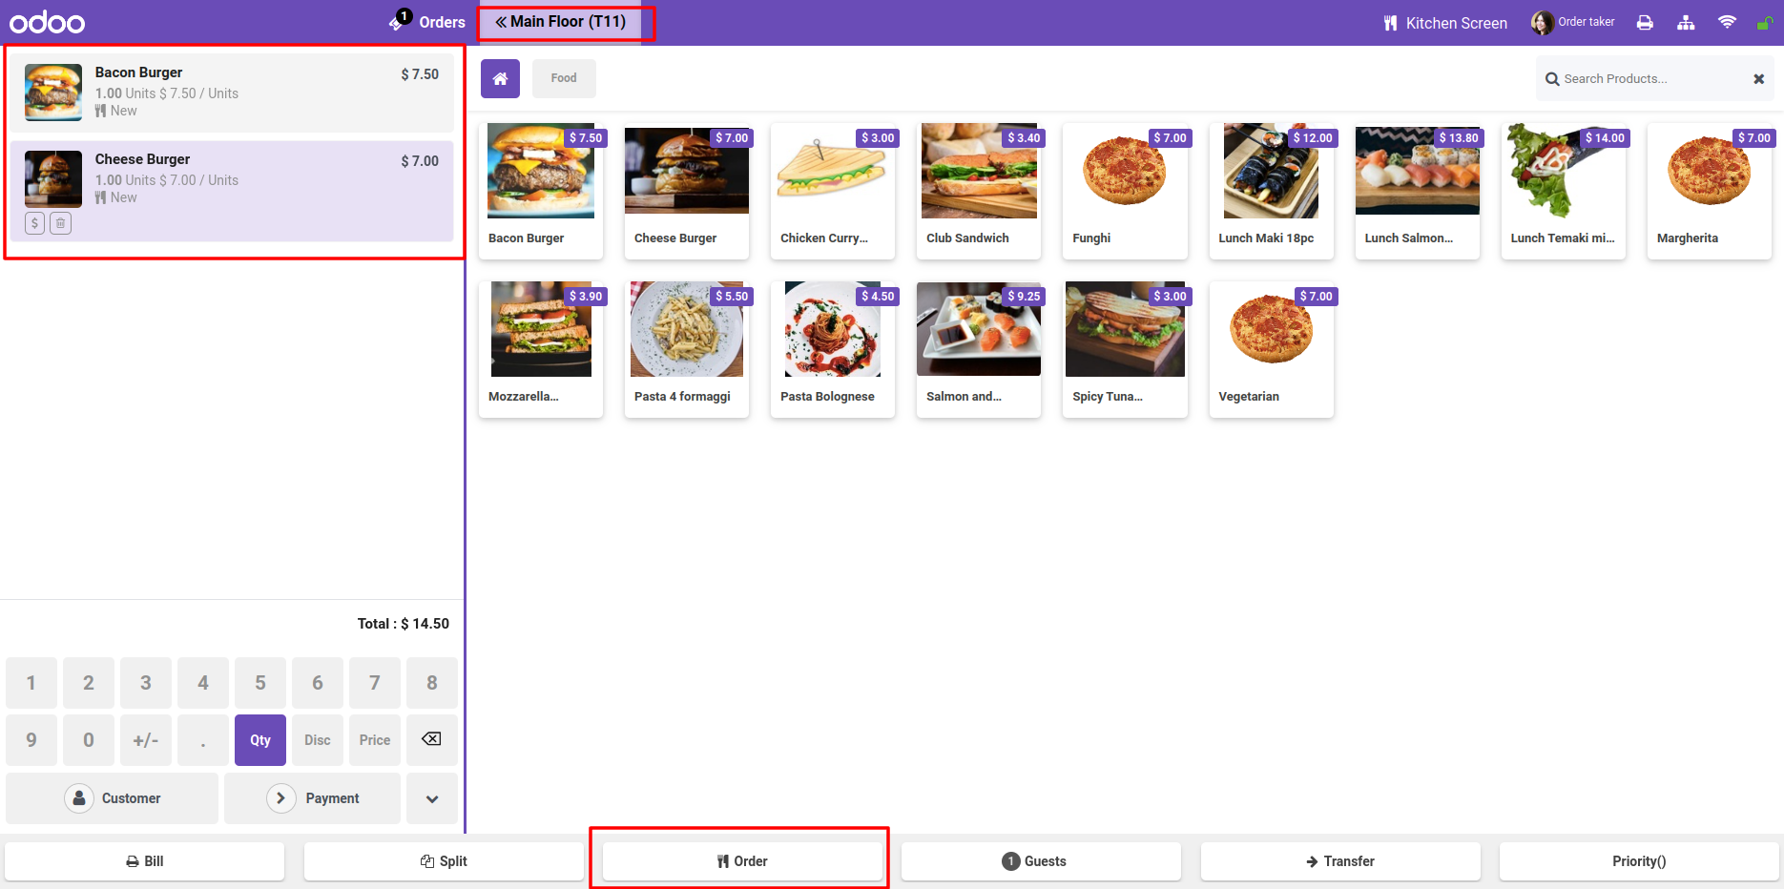Open the Order taker user menu
This screenshot has height=889, width=1784.
[x=1573, y=22]
